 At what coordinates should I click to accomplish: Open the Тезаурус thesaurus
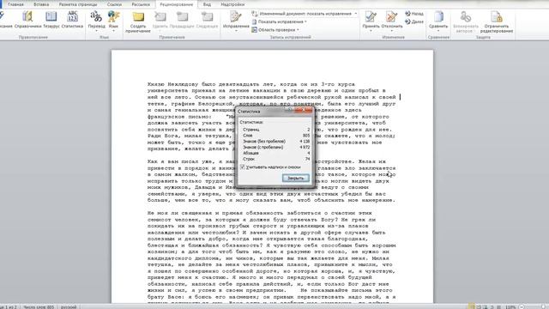click(x=51, y=20)
